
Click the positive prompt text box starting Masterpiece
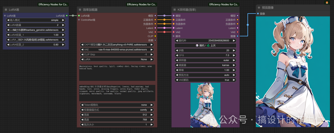[117, 73]
